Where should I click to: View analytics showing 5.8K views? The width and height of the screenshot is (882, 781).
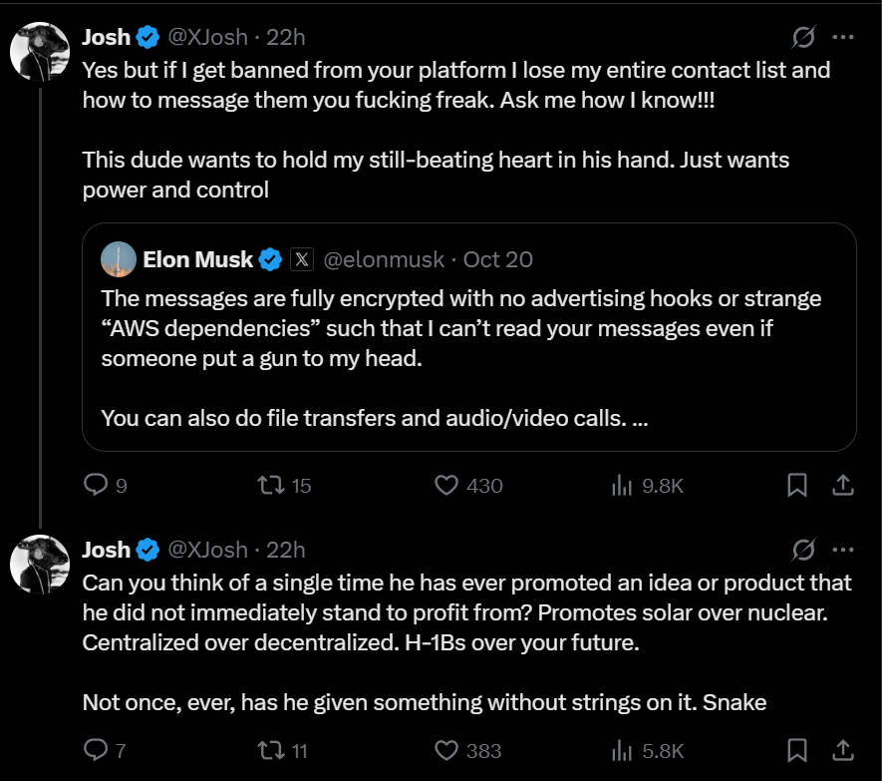pyautogui.click(x=623, y=749)
